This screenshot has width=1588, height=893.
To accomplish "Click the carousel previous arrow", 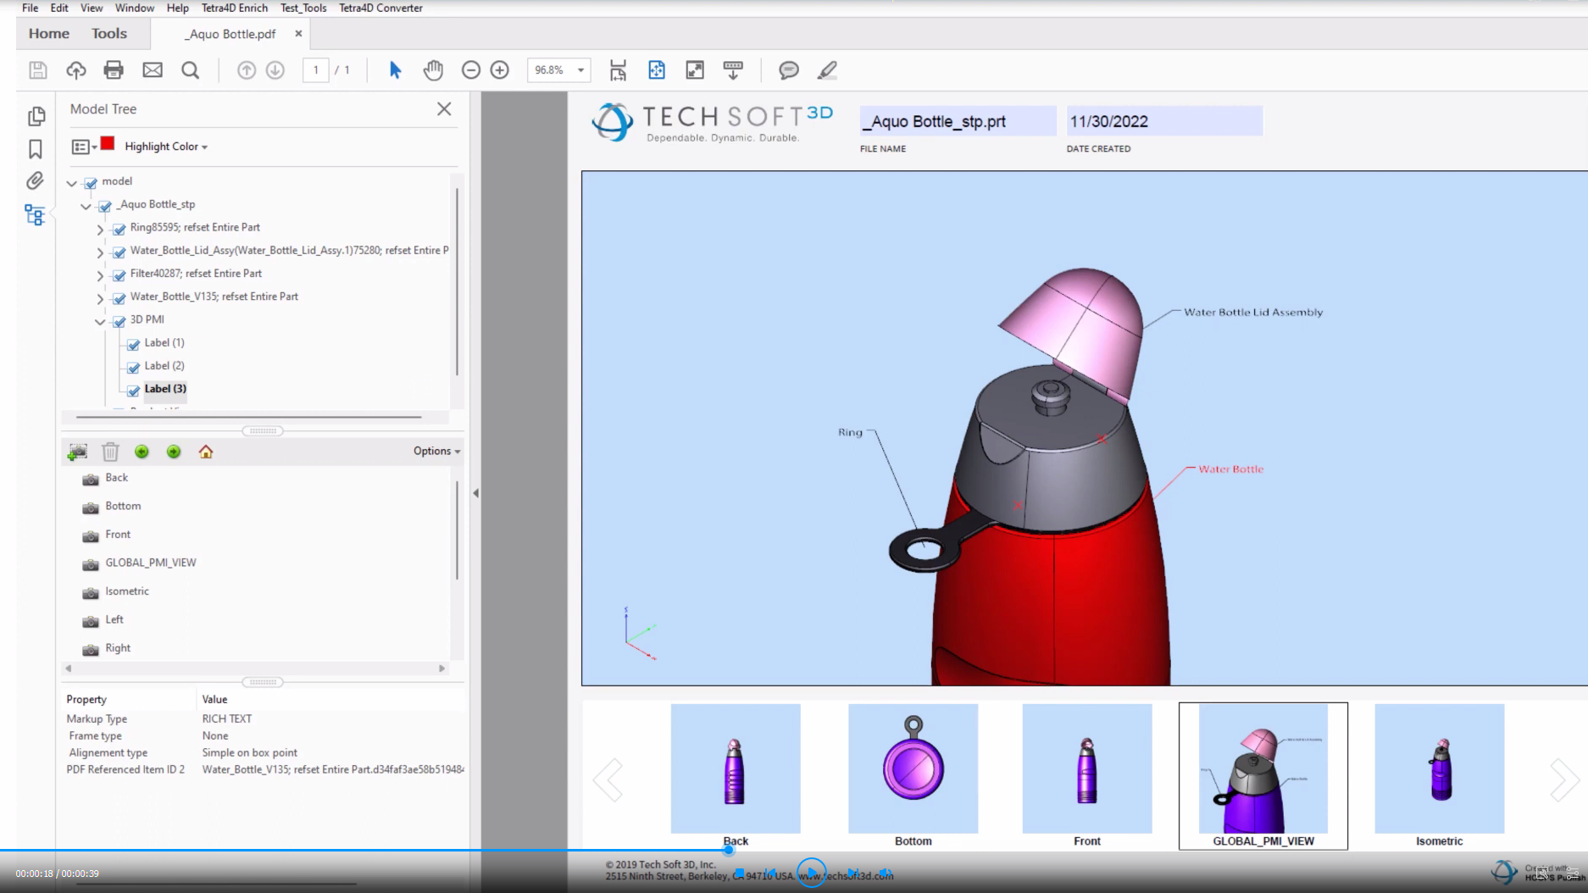I will 608,779.
